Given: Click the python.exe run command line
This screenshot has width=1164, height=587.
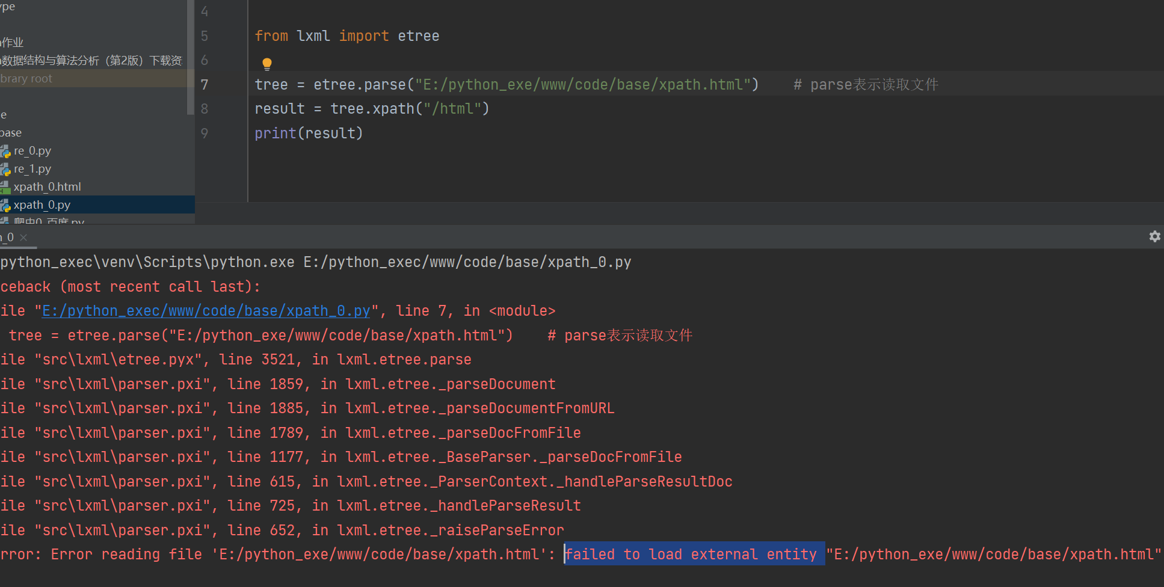Looking at the screenshot, I should (316, 262).
